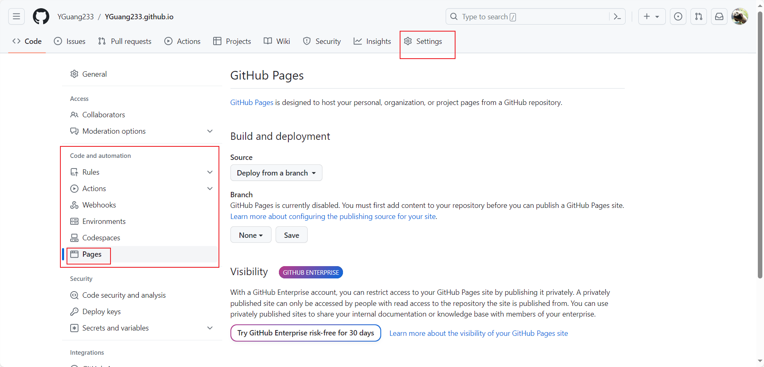Click the GitHub Octocat logo

[x=41, y=16]
